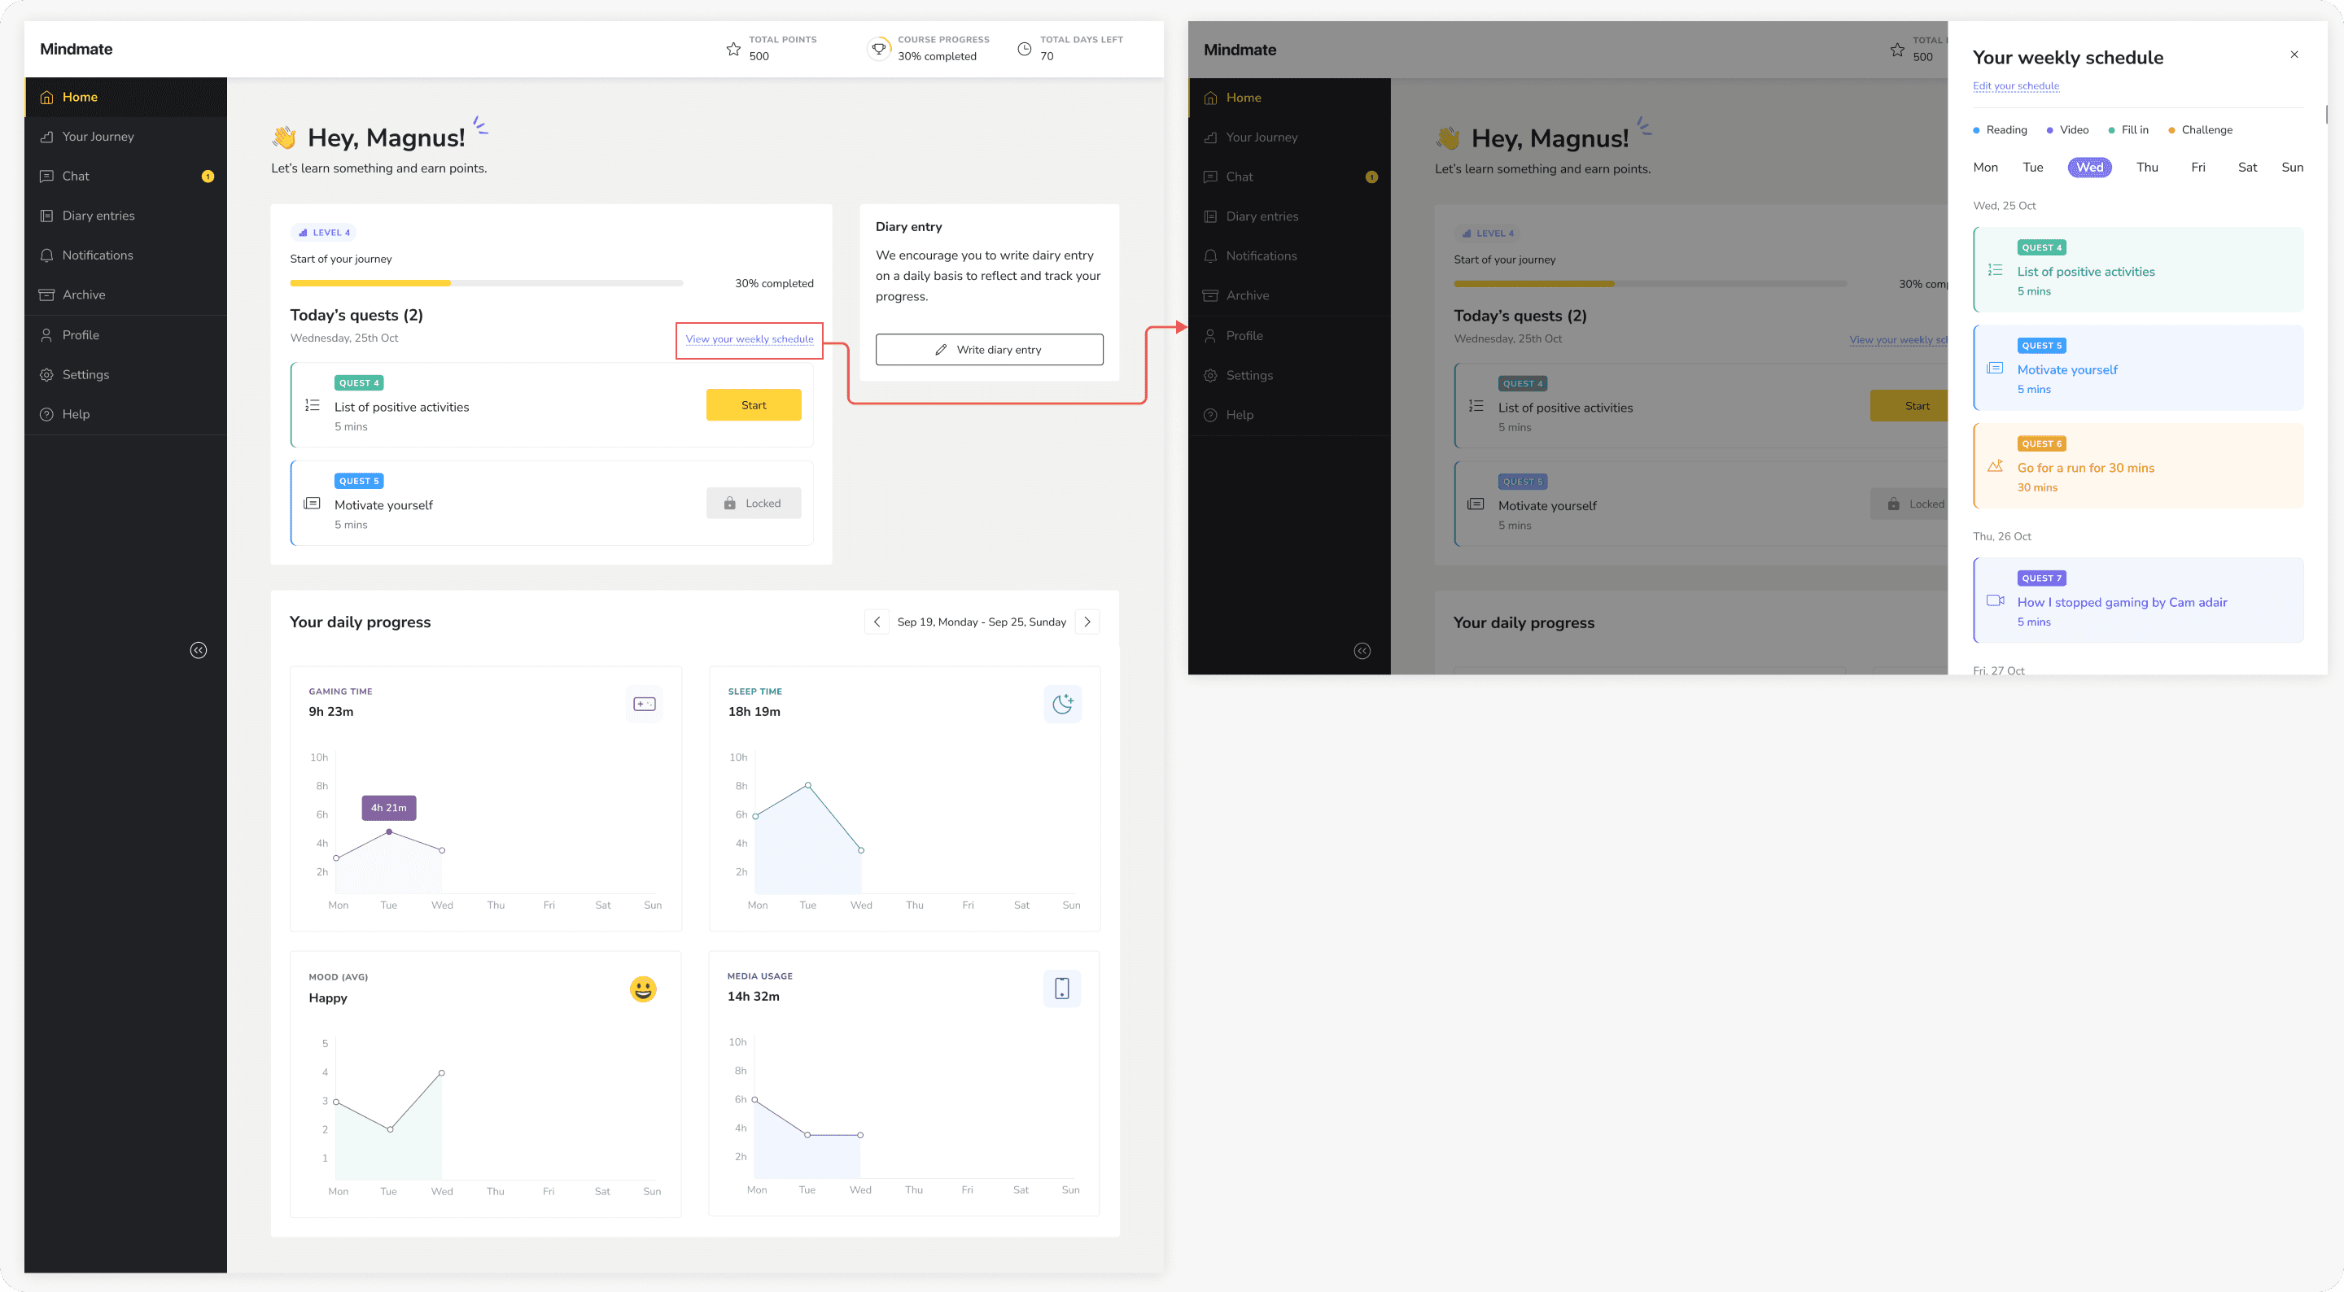Click the list icon on schedule panel Quest 4
This screenshot has width=2344, height=1292.
click(x=1995, y=270)
